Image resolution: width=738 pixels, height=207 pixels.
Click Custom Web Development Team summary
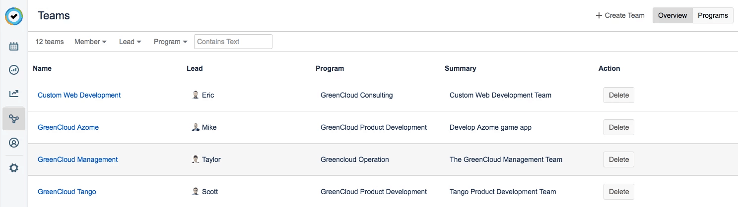coord(500,95)
